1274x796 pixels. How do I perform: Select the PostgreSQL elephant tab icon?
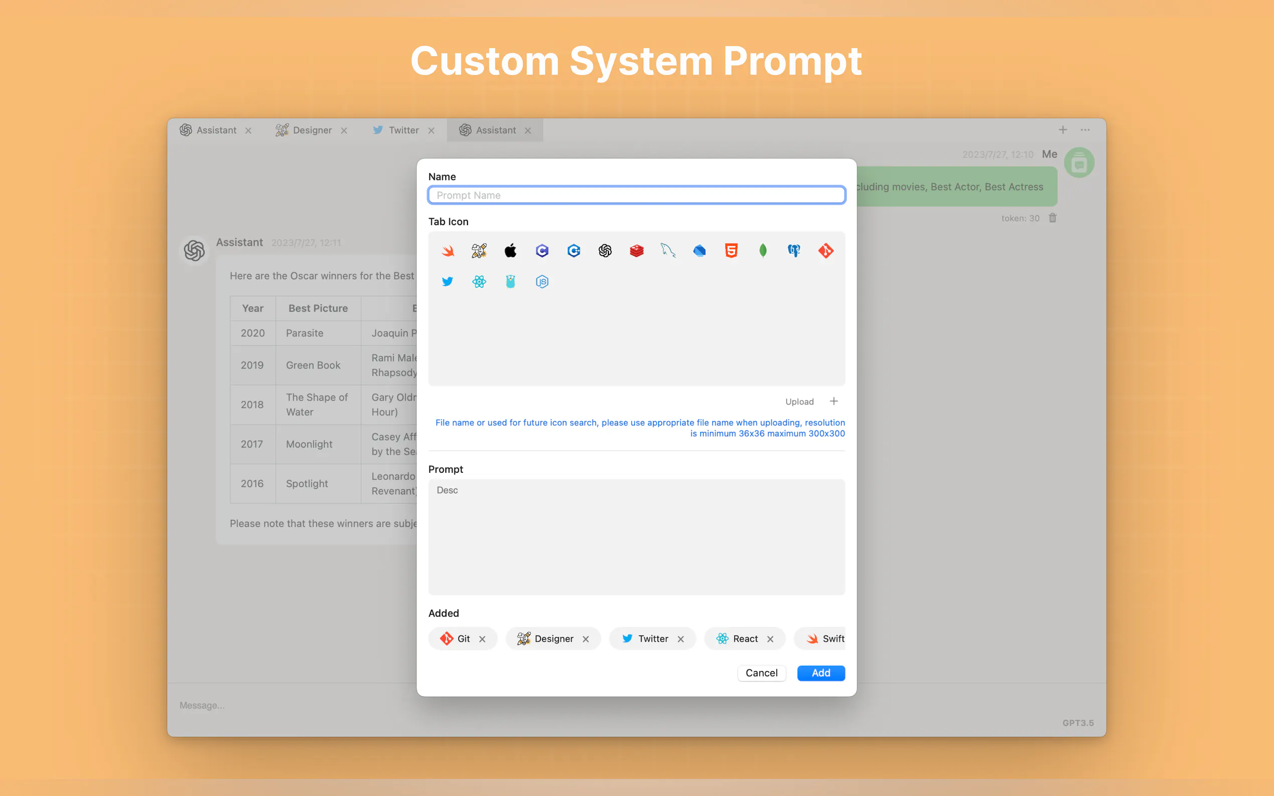pyautogui.click(x=793, y=251)
